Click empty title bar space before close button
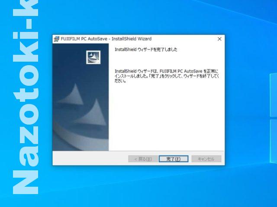The width and height of the screenshot is (277, 207). [x=186, y=39]
